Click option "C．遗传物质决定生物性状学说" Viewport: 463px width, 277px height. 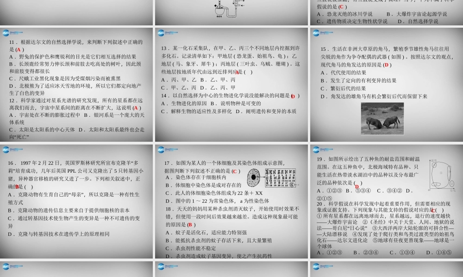pyautogui.click(x=352, y=22)
